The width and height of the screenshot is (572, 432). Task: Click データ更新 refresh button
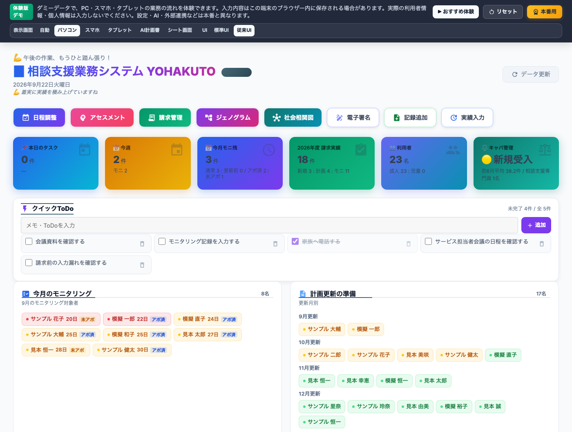coord(531,74)
